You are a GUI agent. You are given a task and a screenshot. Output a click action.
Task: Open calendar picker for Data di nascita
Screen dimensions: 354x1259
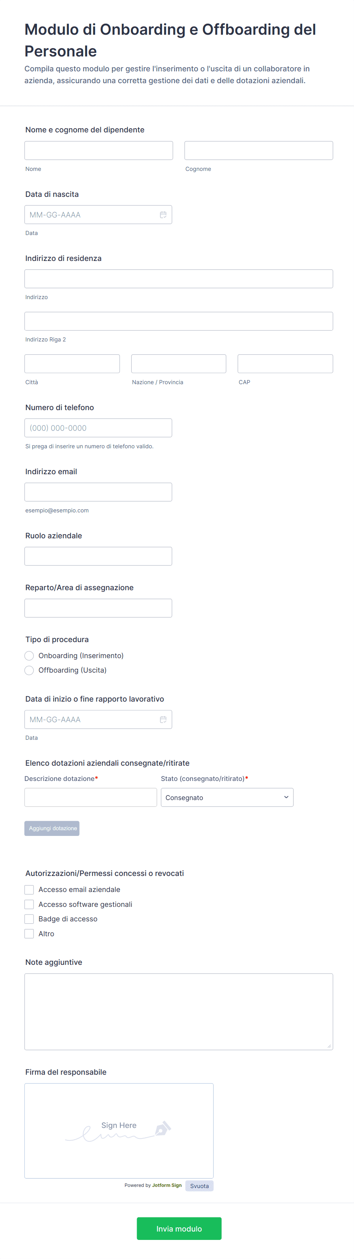(163, 214)
